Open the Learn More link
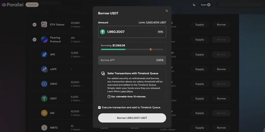Image resolution: width=265 pixels, height=132 pixels. [x=126, y=91]
